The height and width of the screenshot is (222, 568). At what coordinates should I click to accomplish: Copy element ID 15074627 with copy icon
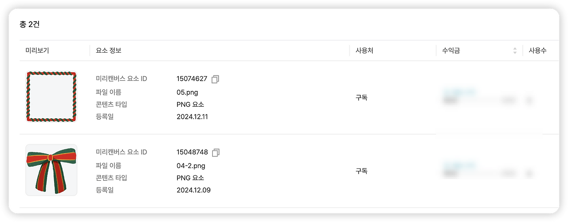point(216,79)
